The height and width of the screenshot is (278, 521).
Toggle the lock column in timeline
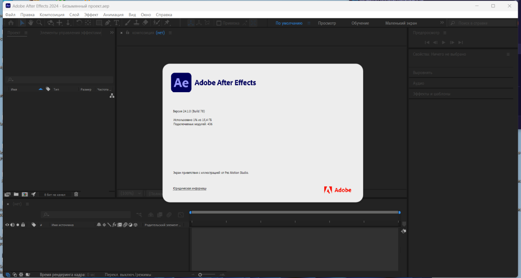click(x=23, y=225)
